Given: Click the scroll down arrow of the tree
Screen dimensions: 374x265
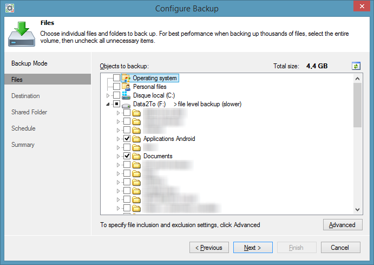Looking at the screenshot, I should [x=357, y=210].
